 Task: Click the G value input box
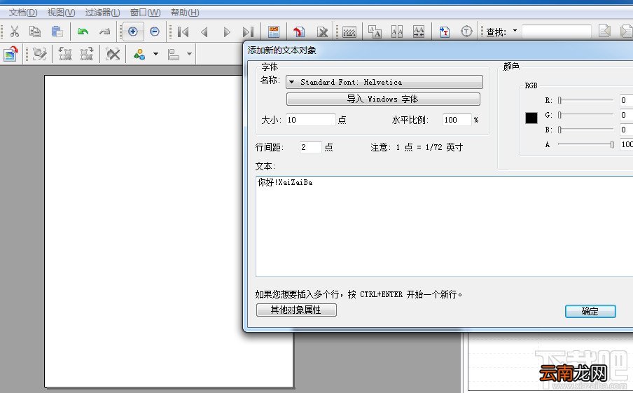point(626,115)
